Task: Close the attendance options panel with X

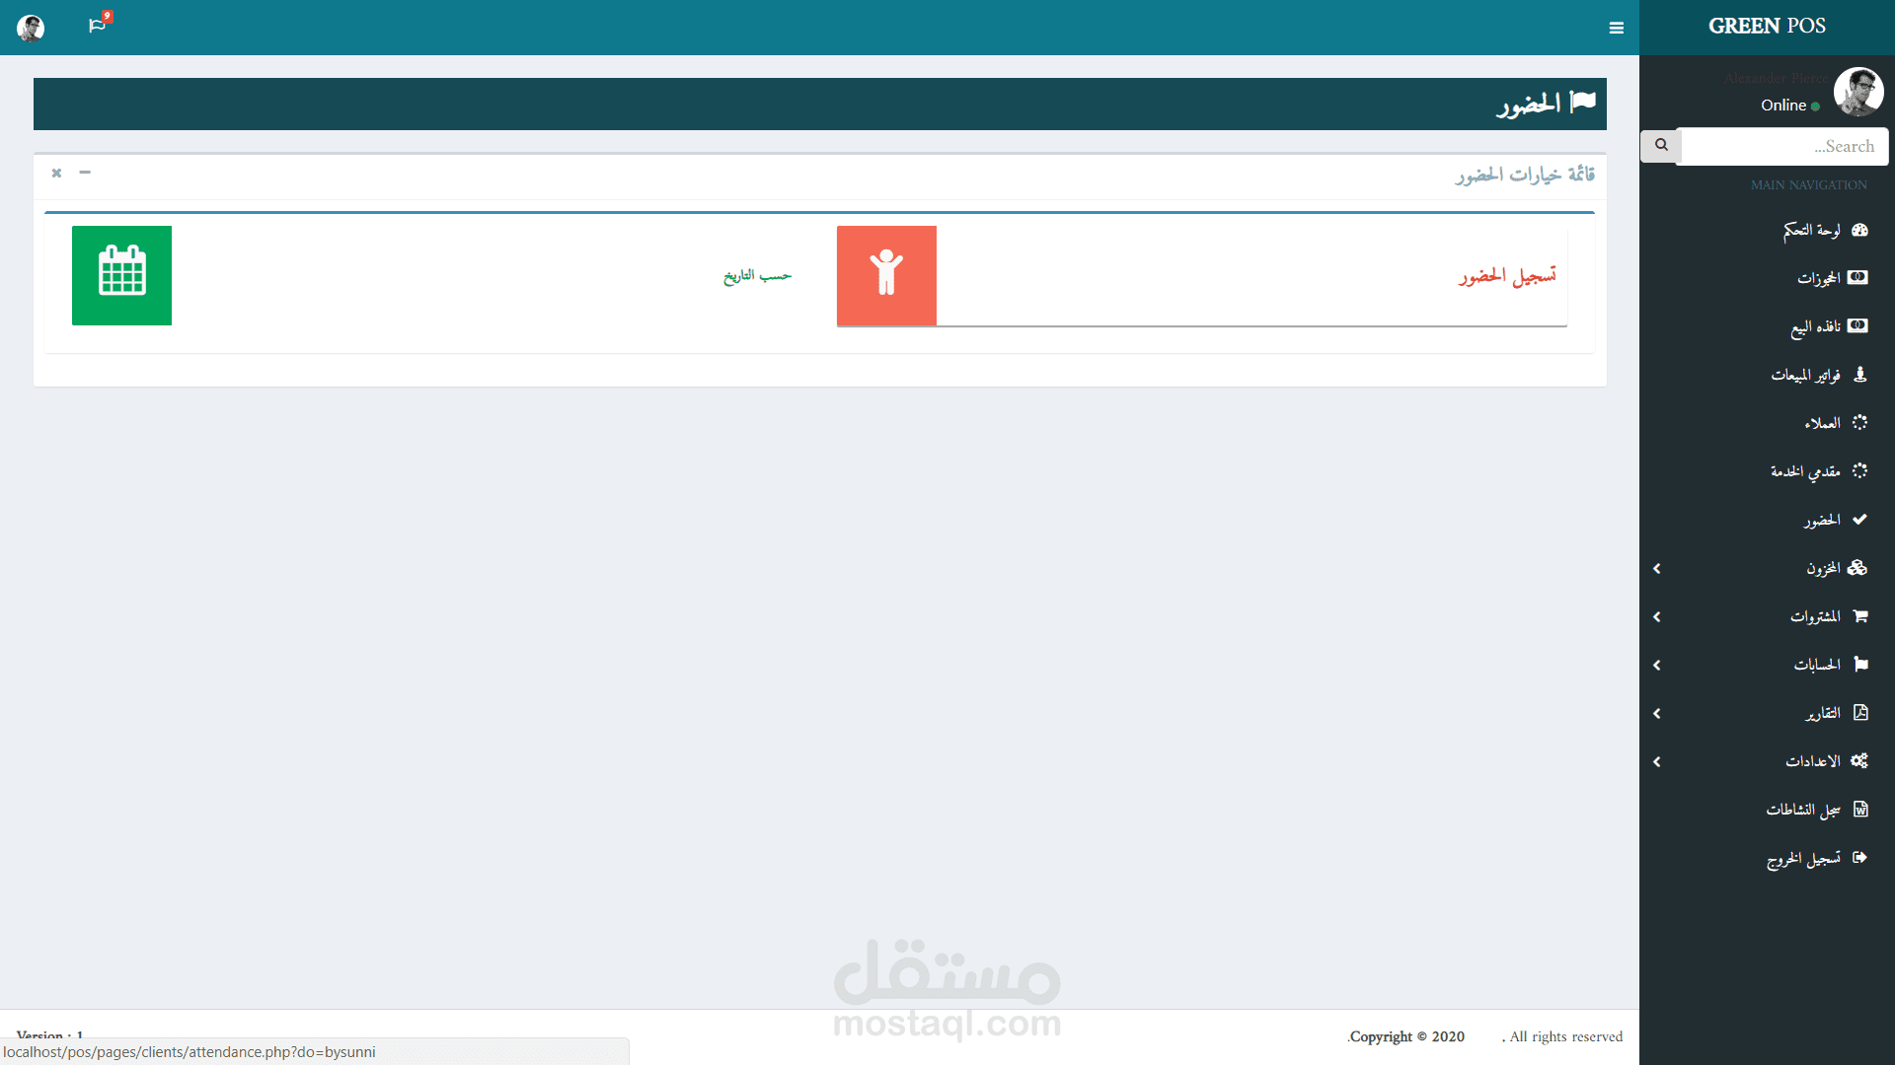Action: pos(56,173)
